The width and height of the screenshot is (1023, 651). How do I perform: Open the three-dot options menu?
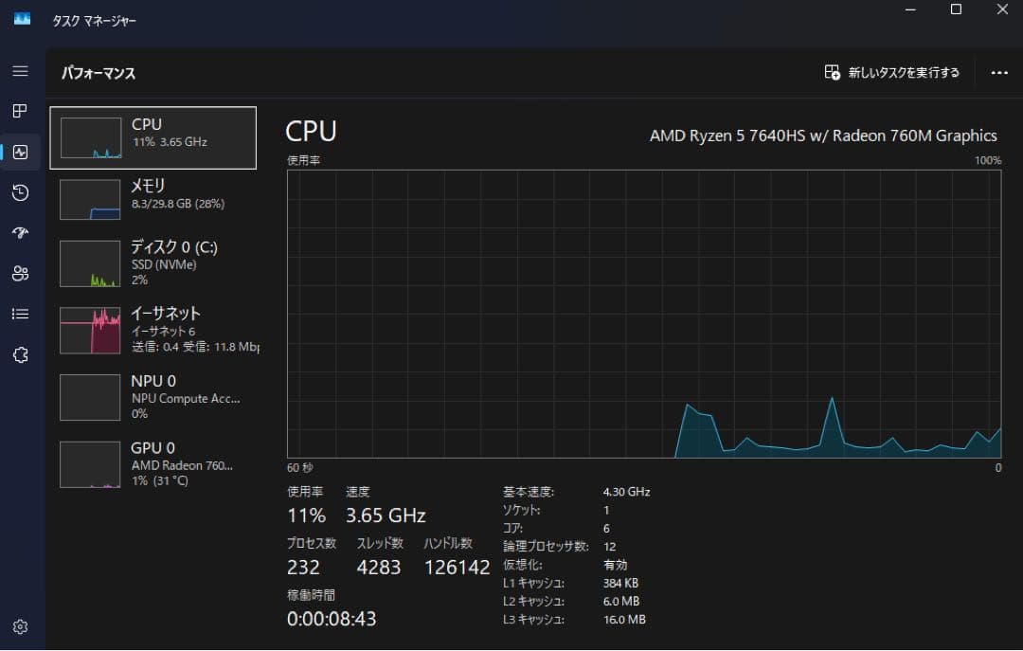point(997,71)
